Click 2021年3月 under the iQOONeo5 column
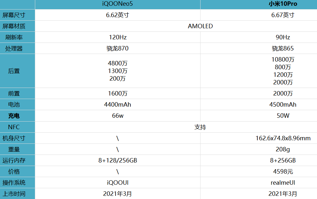The image size is (317, 199). click(x=117, y=194)
